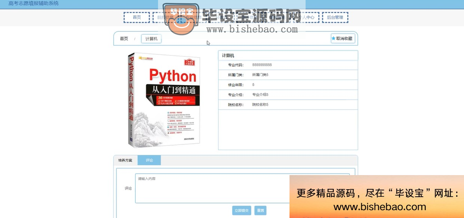Image resolution: width=464 pixels, height=218 pixels.
Task: Submit the comment with 立即提交
Action: point(242,211)
